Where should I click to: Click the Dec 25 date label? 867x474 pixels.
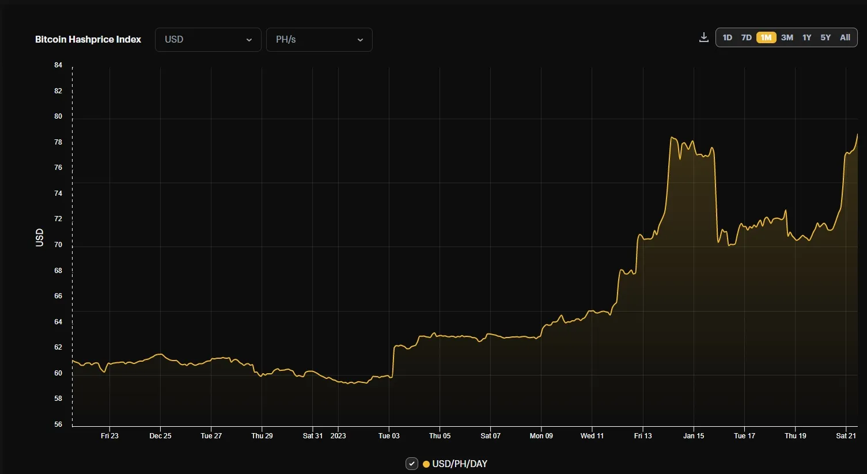click(x=160, y=436)
